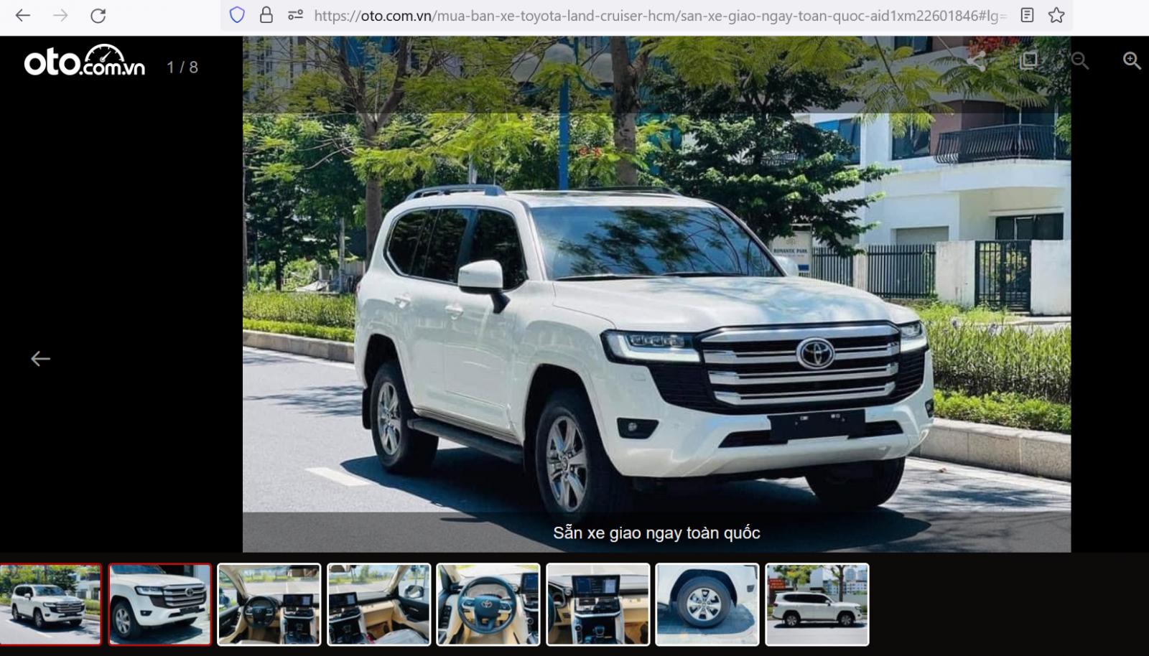Open the oto.com.vn logo

85,61
